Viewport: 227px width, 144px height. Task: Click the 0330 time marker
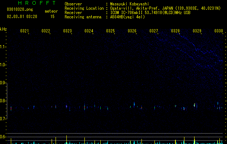tap(219, 31)
